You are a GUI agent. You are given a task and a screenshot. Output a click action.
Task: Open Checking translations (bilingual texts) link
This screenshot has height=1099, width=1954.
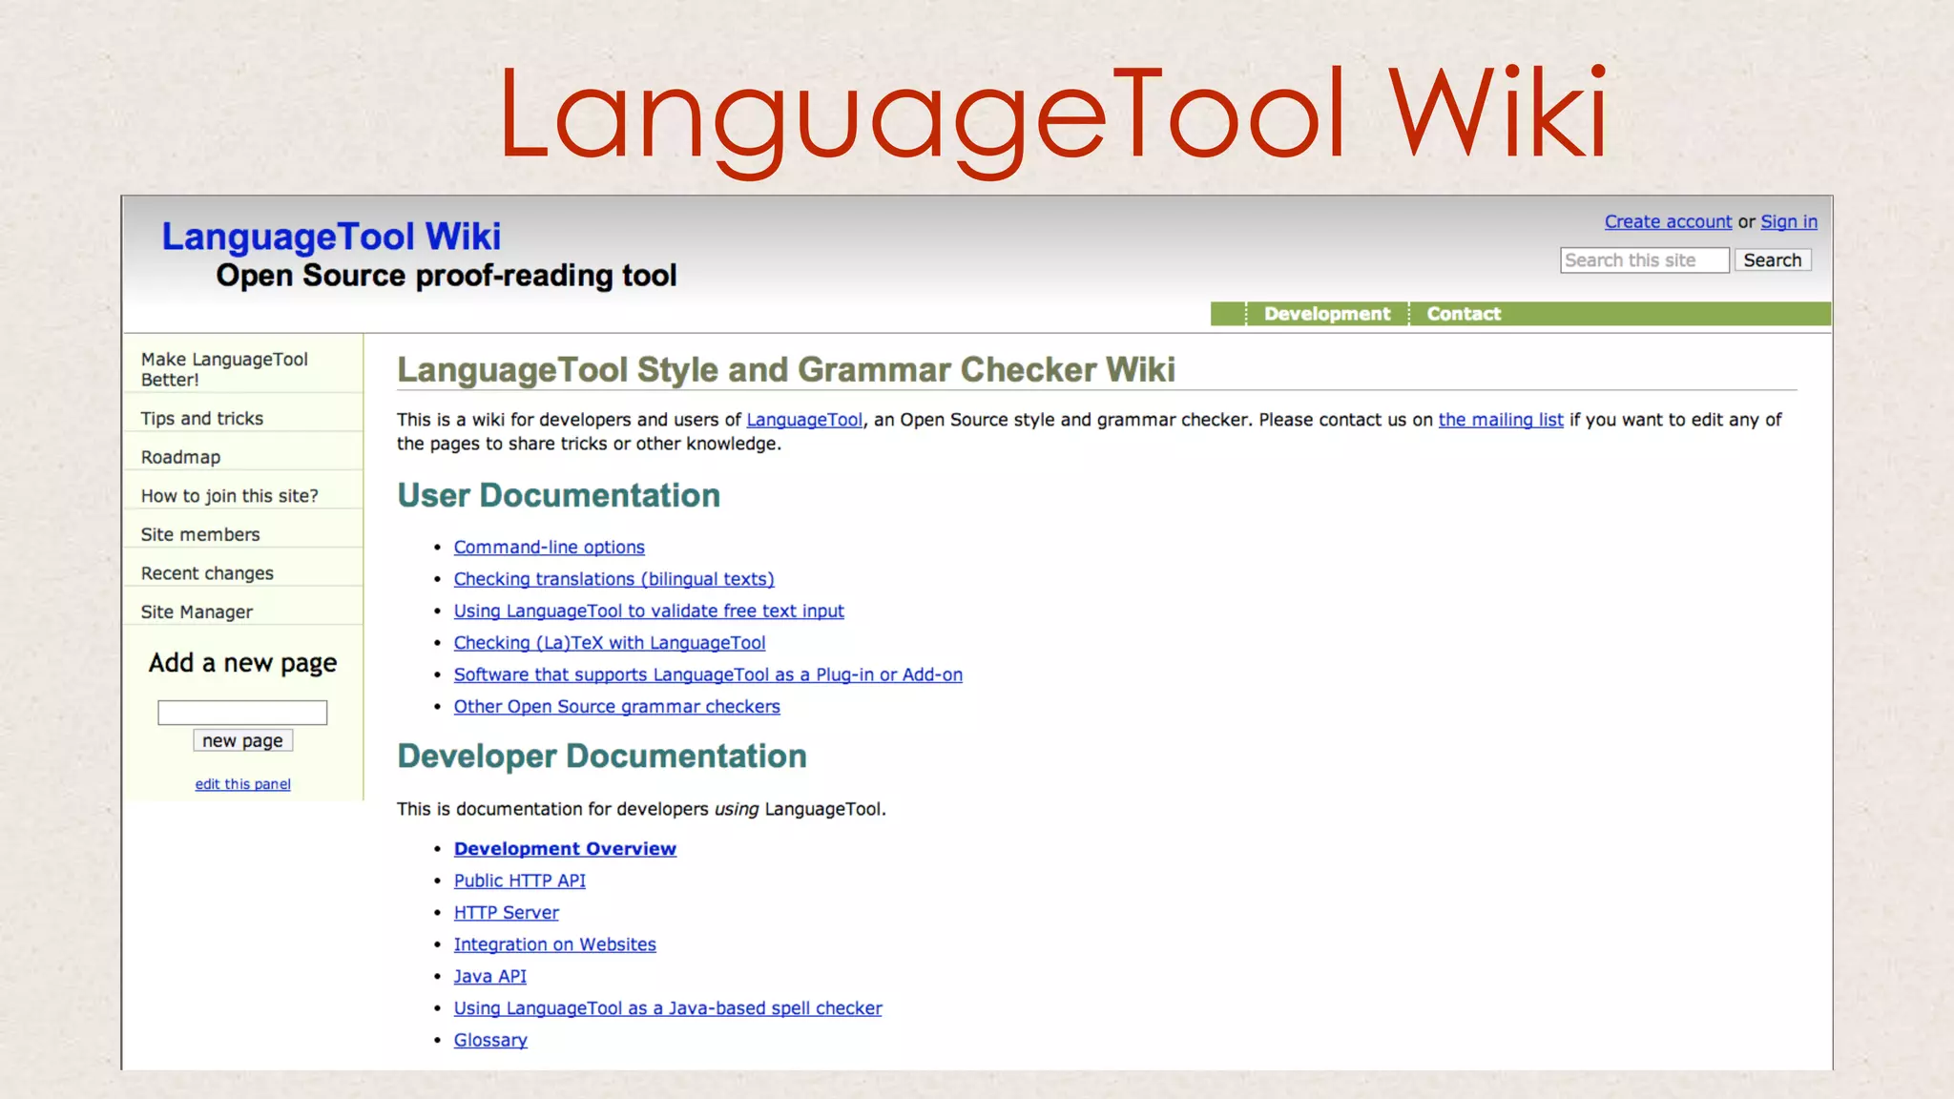point(613,579)
